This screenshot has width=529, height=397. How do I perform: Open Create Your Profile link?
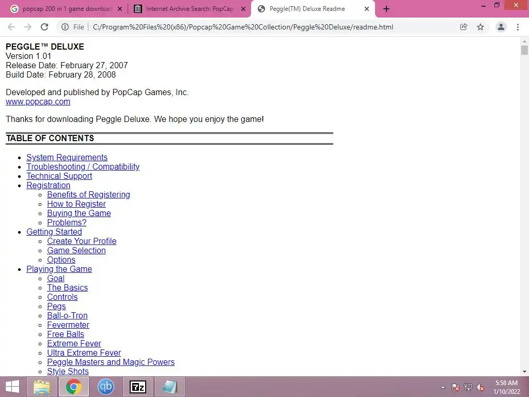coord(82,241)
